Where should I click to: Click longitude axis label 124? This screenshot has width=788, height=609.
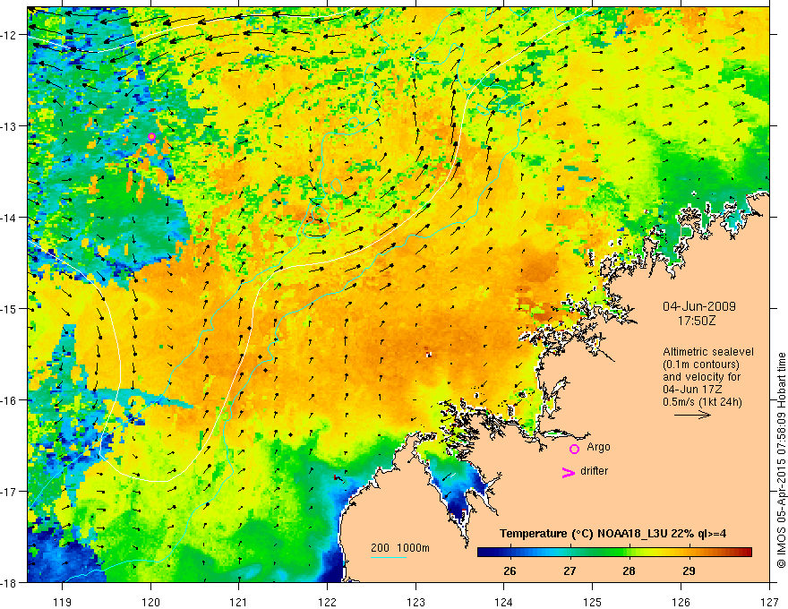pyautogui.click(x=504, y=602)
